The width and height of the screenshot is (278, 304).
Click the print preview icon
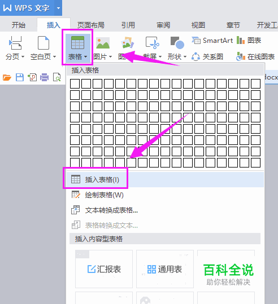(x=57, y=77)
